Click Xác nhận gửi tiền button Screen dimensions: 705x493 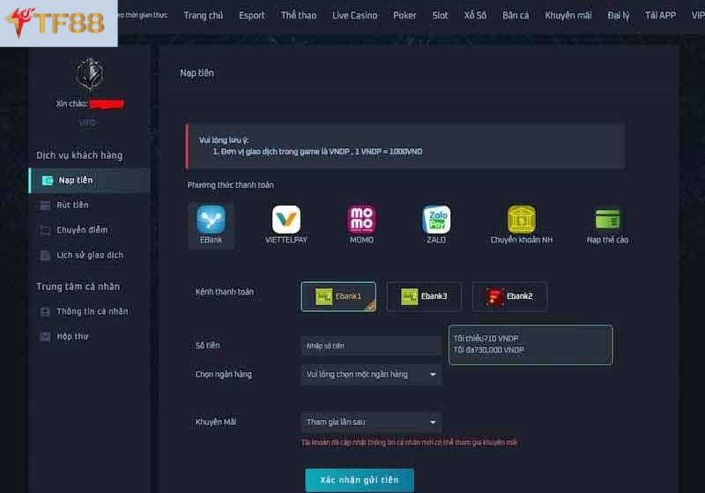[x=360, y=481]
